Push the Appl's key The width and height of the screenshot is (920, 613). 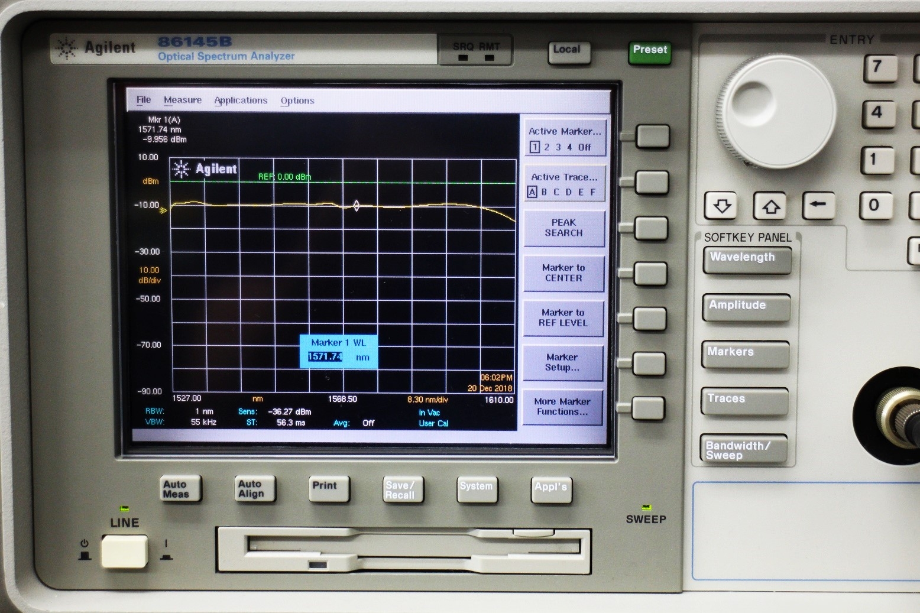pos(551,491)
